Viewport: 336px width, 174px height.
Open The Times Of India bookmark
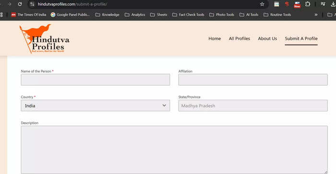pos(29,15)
